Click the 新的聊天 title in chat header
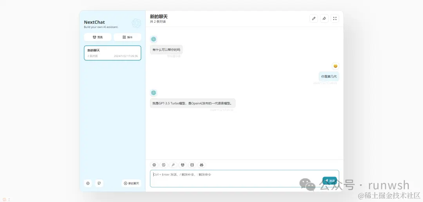Image resolution: width=423 pixels, height=202 pixels. (x=159, y=17)
